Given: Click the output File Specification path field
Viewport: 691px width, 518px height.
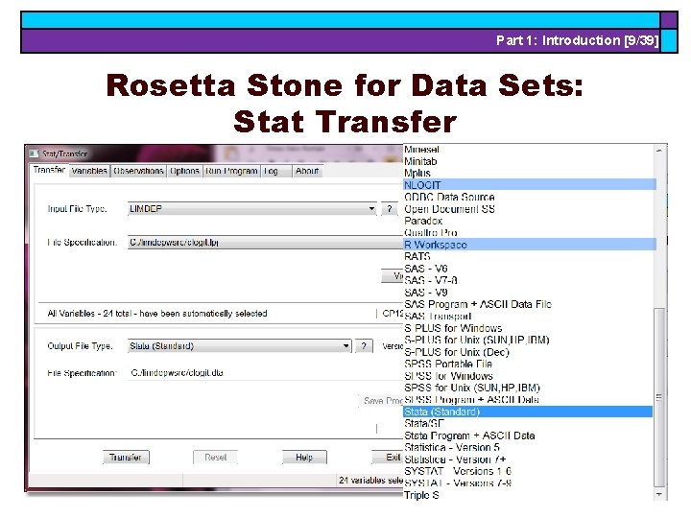Looking at the screenshot, I should tap(265, 373).
